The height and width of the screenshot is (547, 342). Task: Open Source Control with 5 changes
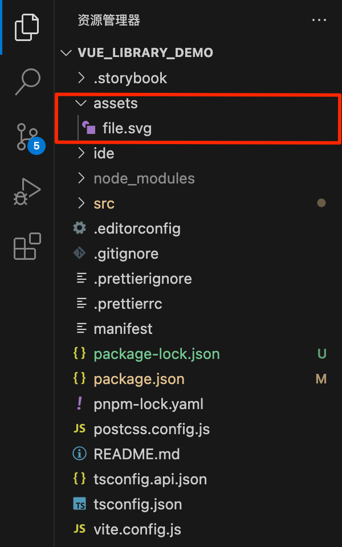click(27, 137)
